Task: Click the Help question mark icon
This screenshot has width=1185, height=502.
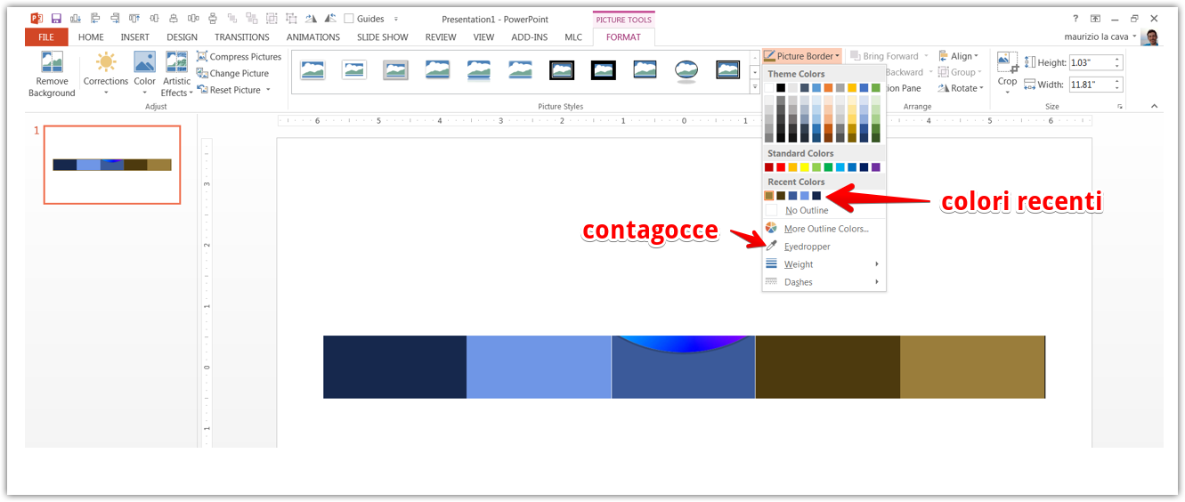Action: coord(1074,18)
